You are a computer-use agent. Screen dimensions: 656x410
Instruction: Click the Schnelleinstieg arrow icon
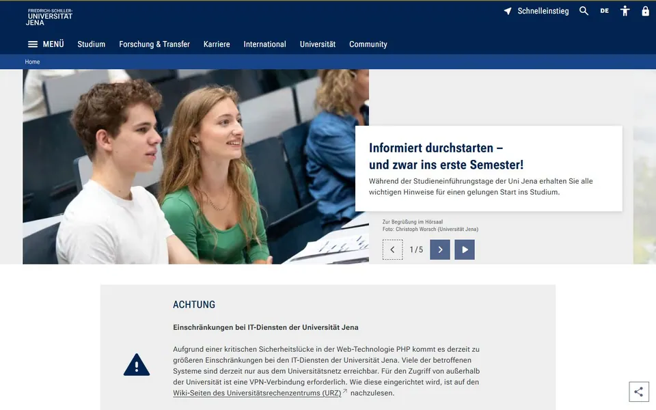click(508, 12)
